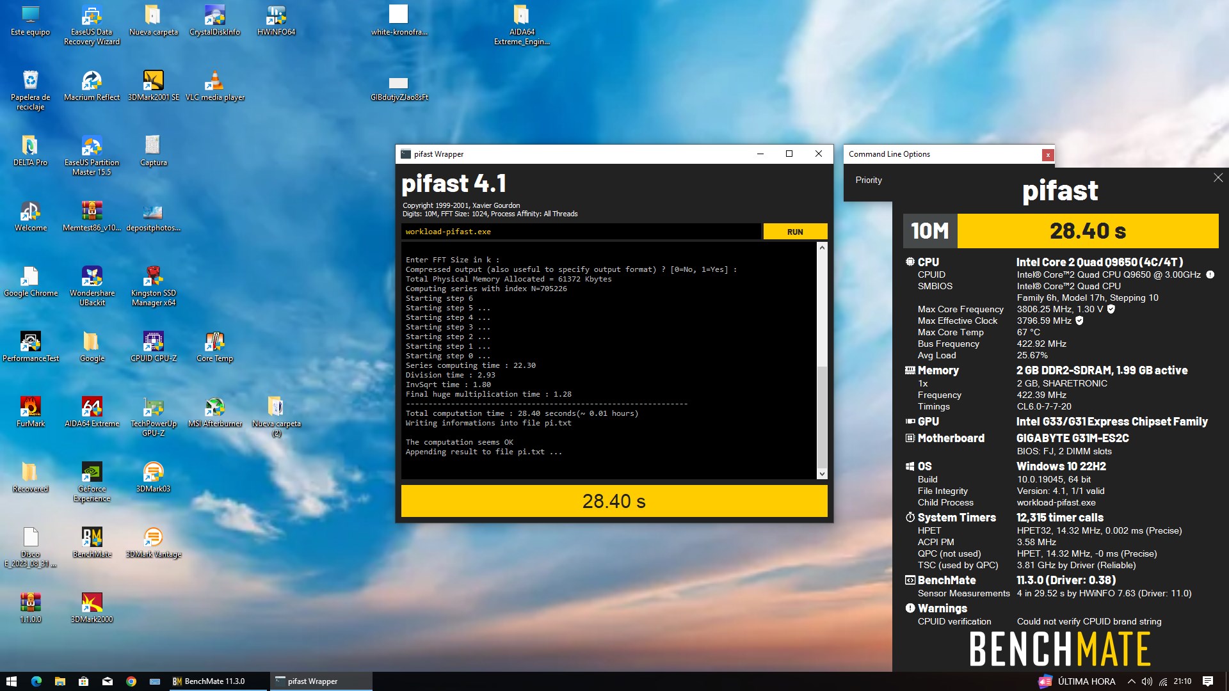The height and width of the screenshot is (691, 1229).
Task: Open Microsoft Store from the taskbar
Action: click(83, 681)
